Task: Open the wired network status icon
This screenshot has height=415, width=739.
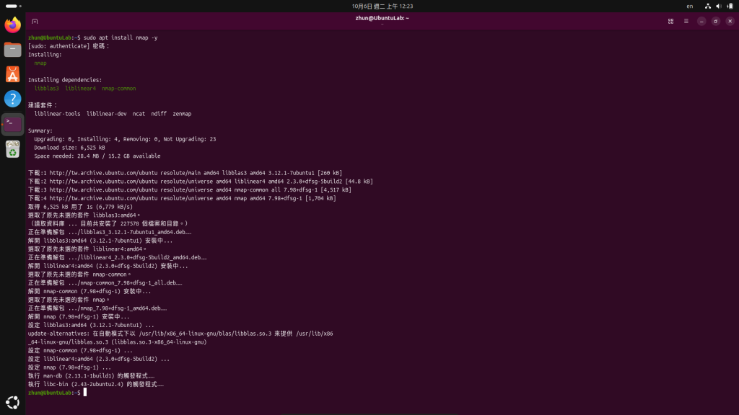Action: click(708, 6)
